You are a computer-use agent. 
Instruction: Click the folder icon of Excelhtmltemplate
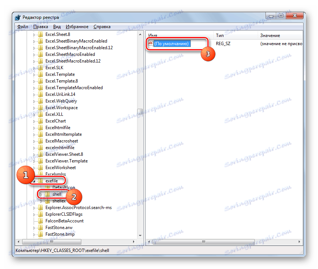click(x=41, y=134)
